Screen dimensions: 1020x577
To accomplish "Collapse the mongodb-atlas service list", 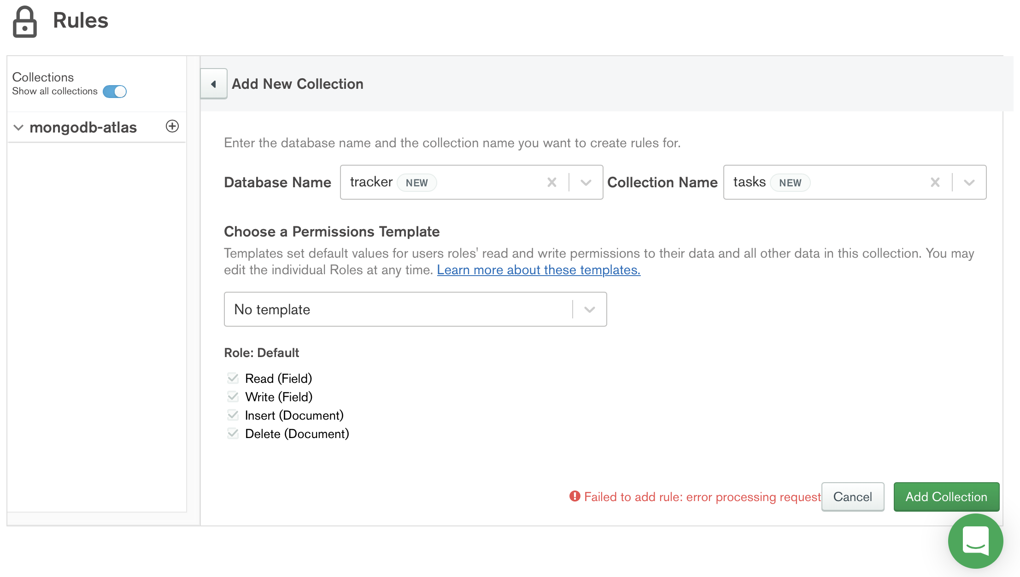I will [18, 127].
